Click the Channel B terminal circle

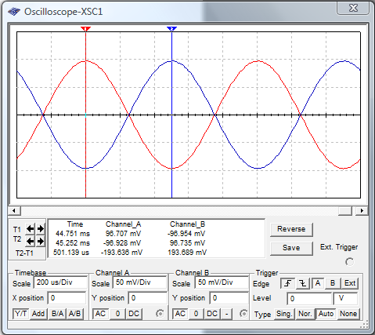(x=243, y=314)
